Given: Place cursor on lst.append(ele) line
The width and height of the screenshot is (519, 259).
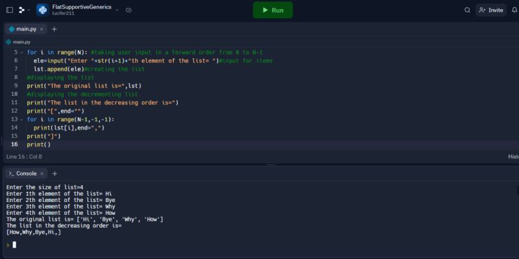Looking at the screenshot, I should coord(89,69).
